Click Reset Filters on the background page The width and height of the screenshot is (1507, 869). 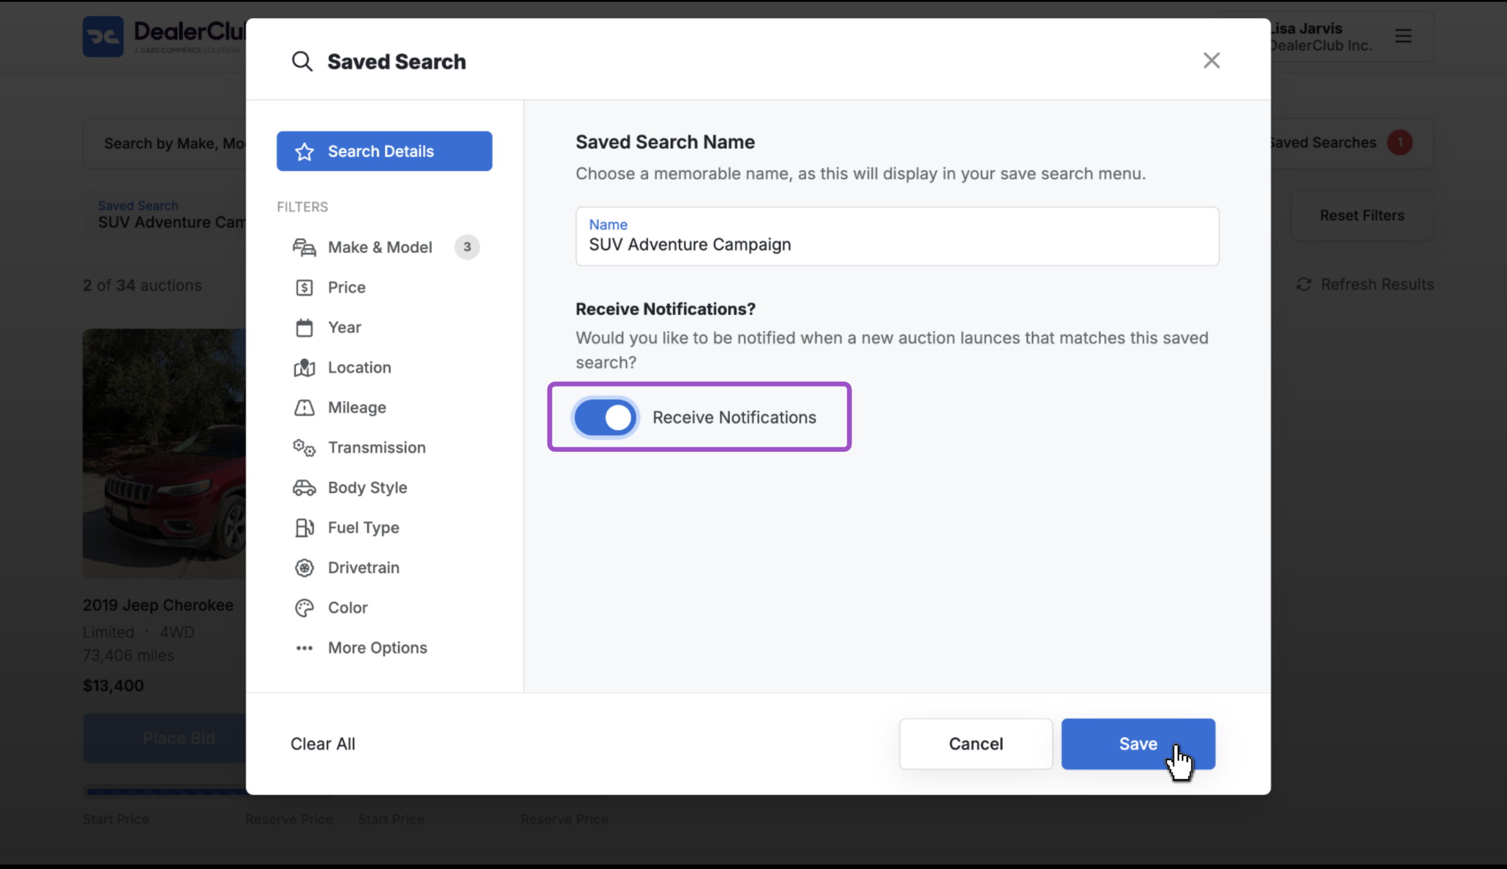[x=1362, y=215]
